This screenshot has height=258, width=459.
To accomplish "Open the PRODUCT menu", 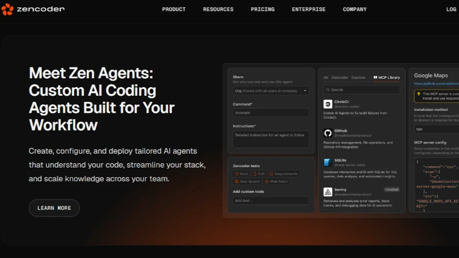I will [x=174, y=9].
